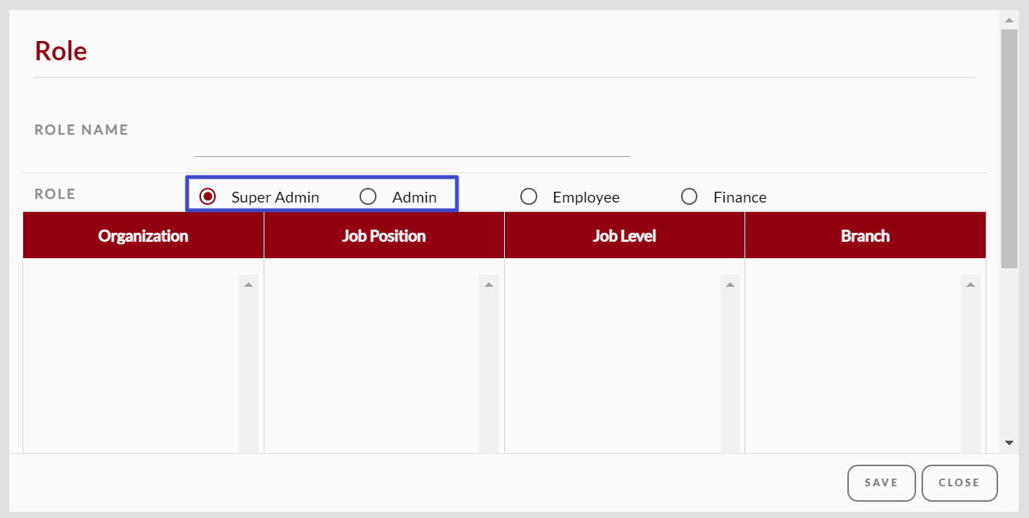Click the main vertical scrollbar thumb
The image size is (1029, 518).
click(1009, 147)
